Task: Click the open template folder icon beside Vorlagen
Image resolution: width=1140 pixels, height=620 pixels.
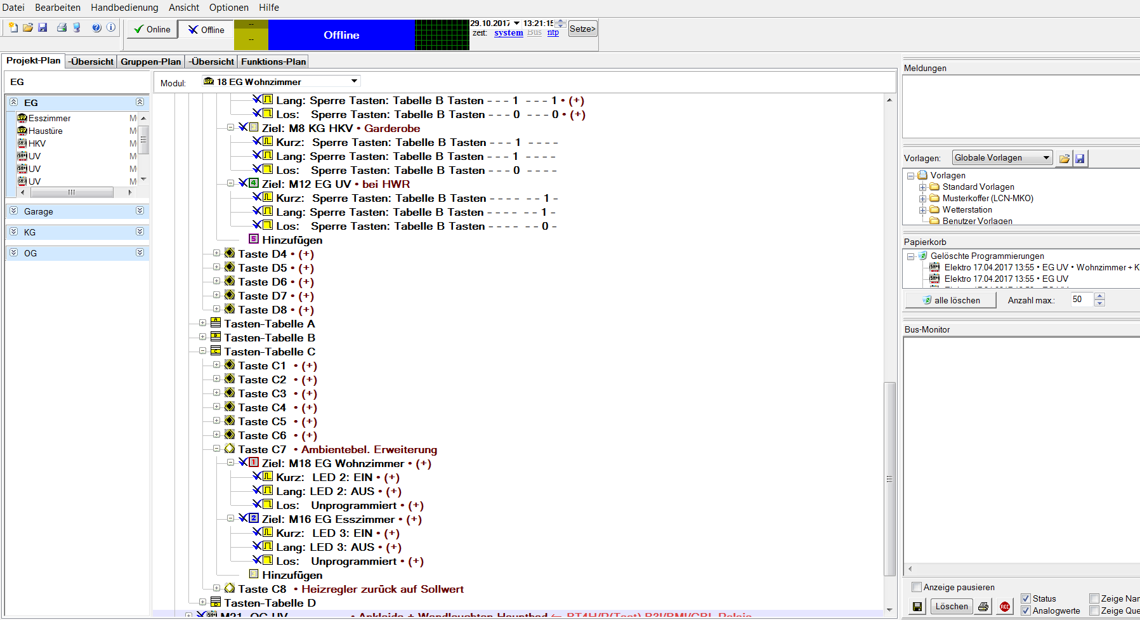Action: 1065,159
